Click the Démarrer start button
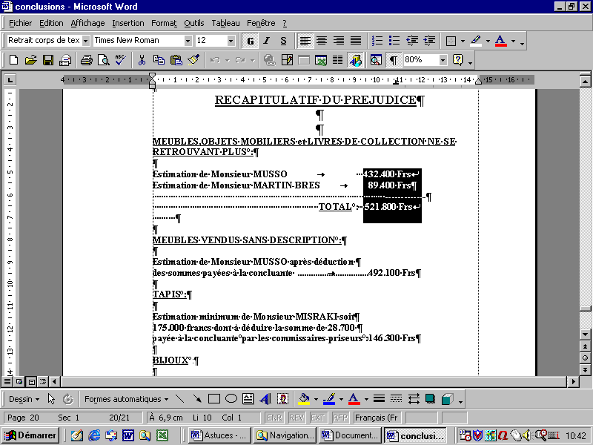Screen dimensions: 593x445 click(31, 435)
